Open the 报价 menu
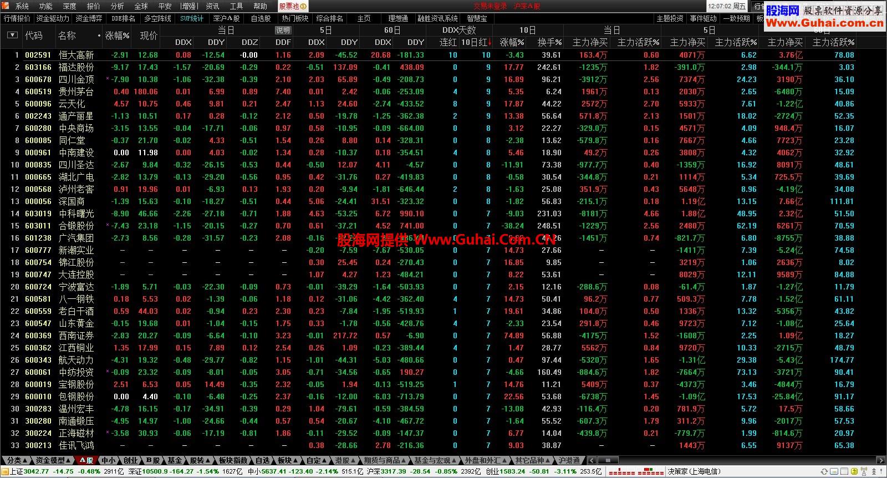The width and height of the screenshot is (887, 478). 94,6
